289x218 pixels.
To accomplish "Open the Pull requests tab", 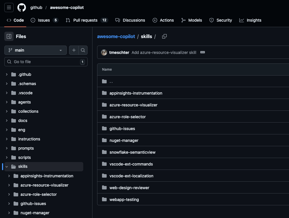I will [87, 20].
